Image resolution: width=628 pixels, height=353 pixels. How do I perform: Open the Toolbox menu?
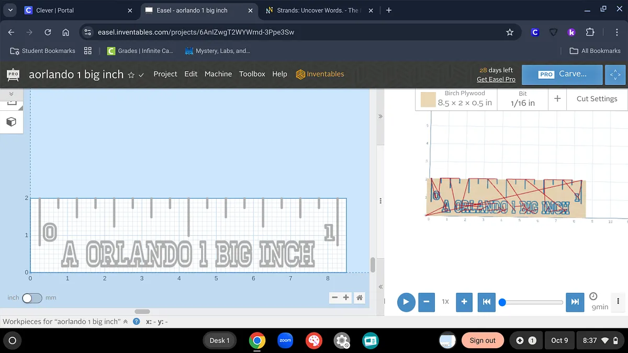point(252,74)
